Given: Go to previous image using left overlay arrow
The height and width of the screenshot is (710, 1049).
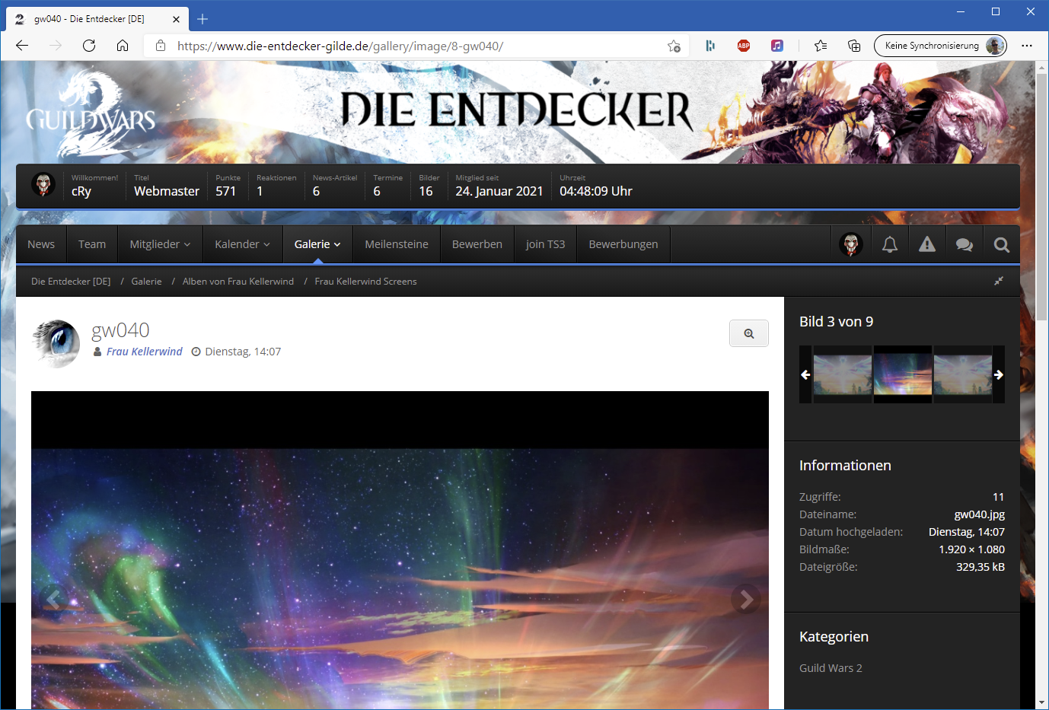Looking at the screenshot, I should 53,600.
